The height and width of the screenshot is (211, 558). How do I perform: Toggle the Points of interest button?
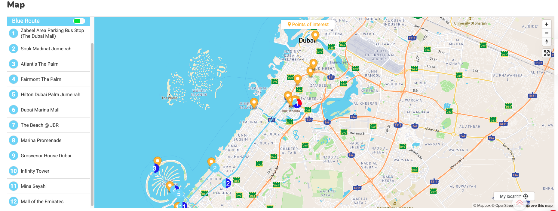(308, 25)
